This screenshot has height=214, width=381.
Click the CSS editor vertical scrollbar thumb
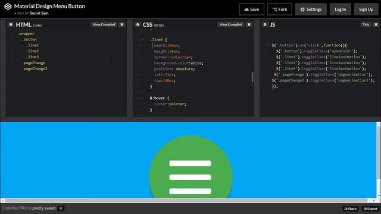coord(252,77)
